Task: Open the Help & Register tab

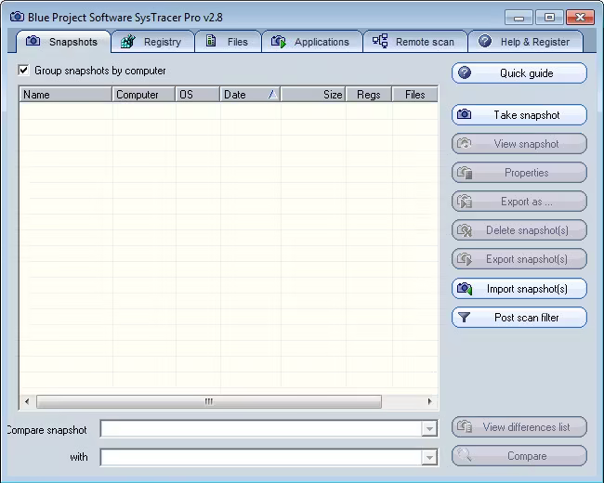Action: (525, 42)
